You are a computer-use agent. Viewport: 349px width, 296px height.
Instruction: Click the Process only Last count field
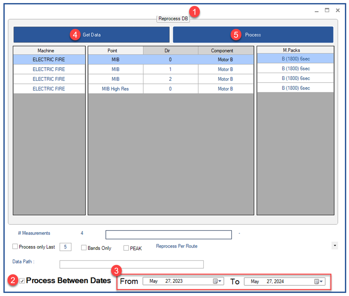tap(66, 247)
